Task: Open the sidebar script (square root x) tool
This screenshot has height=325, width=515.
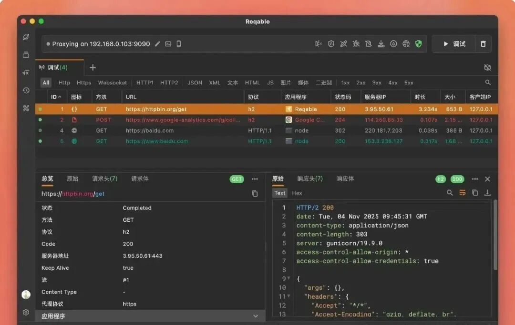Action: (26, 72)
